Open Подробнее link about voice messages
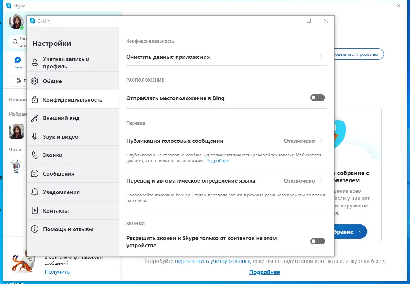The width and height of the screenshot is (410, 284). 217,161
